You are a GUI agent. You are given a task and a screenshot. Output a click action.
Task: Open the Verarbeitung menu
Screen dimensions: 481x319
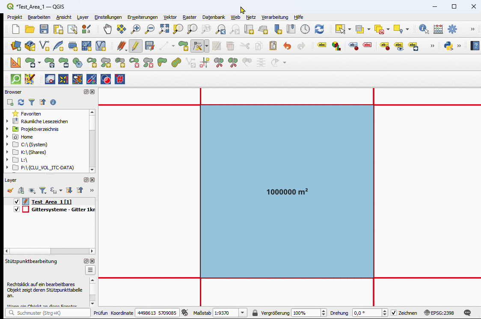pos(275,17)
